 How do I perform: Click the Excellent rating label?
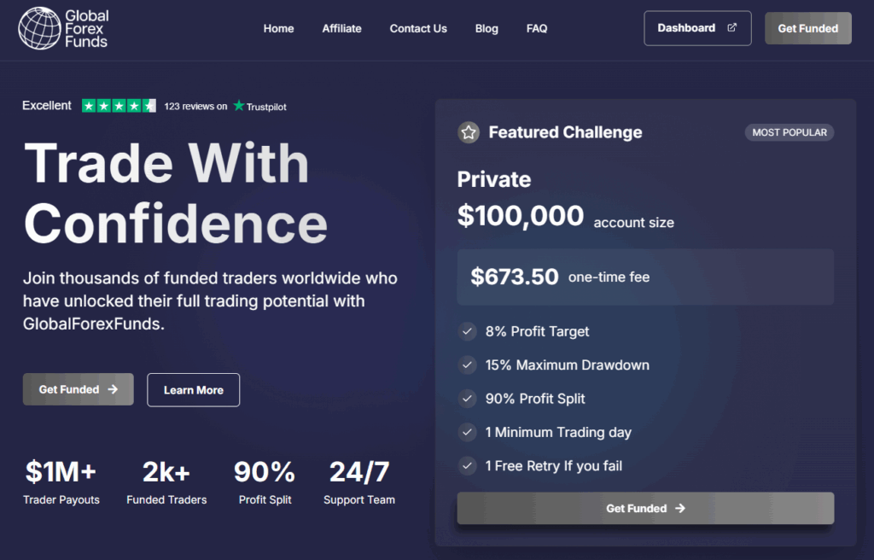[47, 105]
